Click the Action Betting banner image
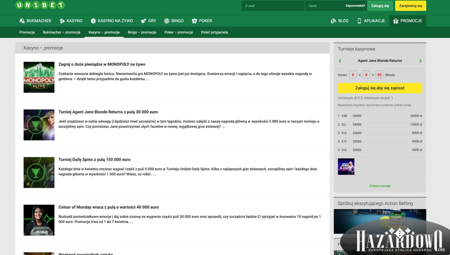The image size is (450, 255). pos(380,222)
